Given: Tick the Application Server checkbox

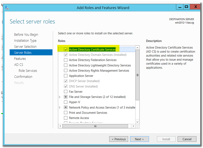Looking at the screenshot, I should 66,76.
